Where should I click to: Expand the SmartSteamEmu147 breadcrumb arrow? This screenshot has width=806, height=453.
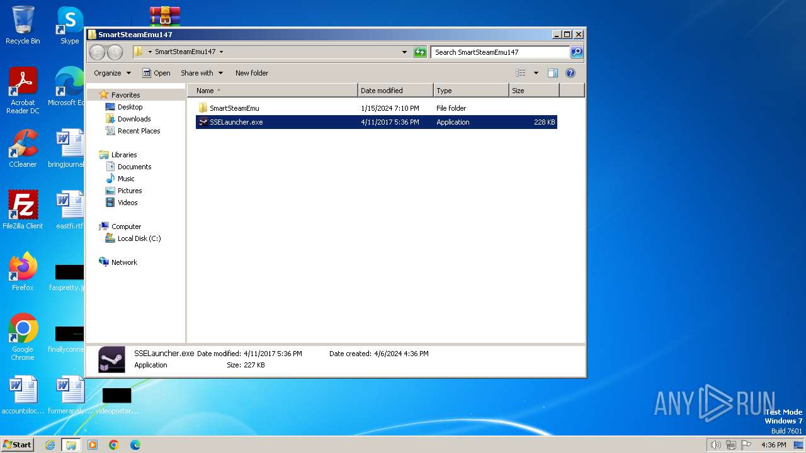(221, 52)
